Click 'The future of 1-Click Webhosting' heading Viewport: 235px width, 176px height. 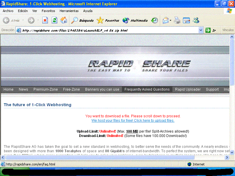(38, 105)
